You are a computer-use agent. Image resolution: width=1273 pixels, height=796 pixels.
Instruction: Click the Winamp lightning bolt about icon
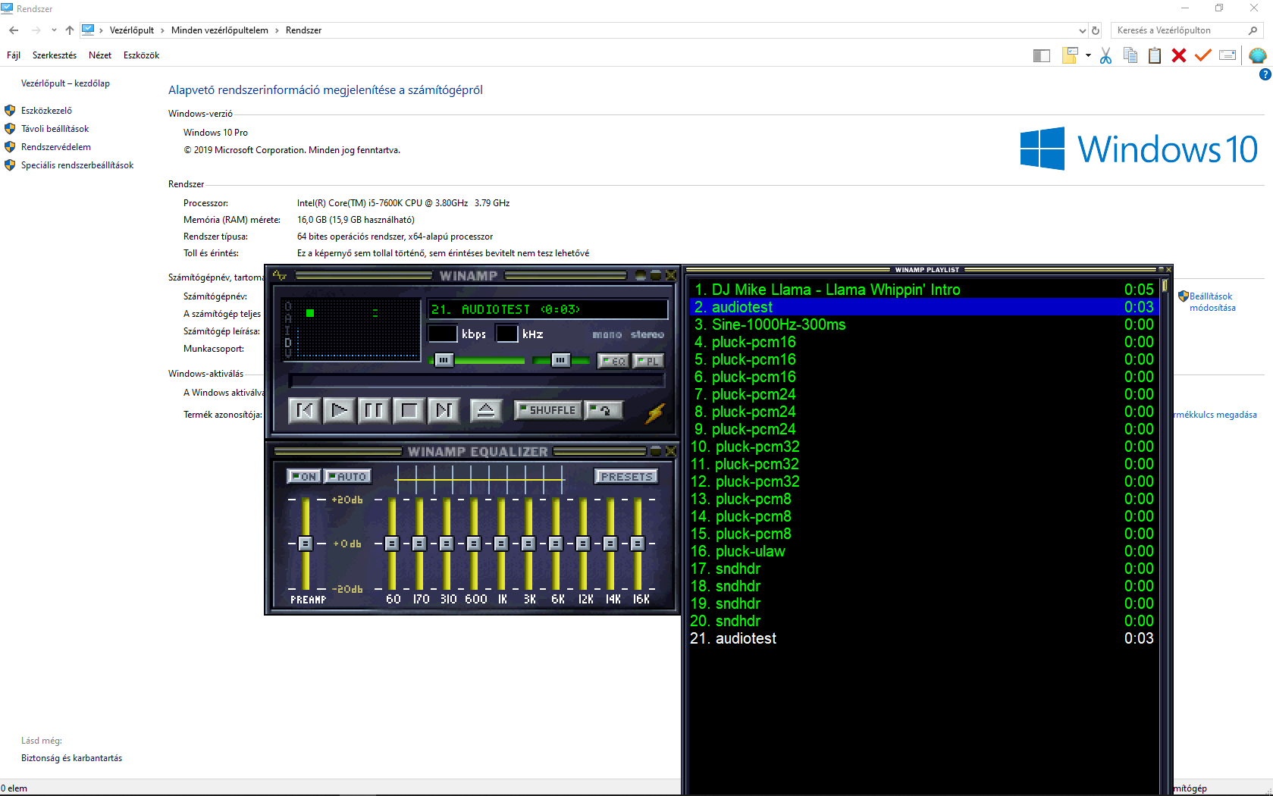[x=655, y=412]
